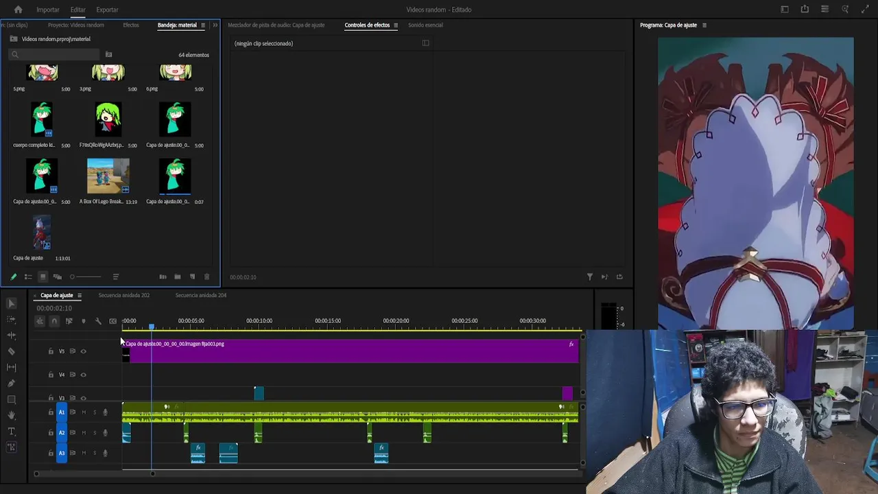Open Programa: Capa de ajuste panel menu

click(x=704, y=25)
